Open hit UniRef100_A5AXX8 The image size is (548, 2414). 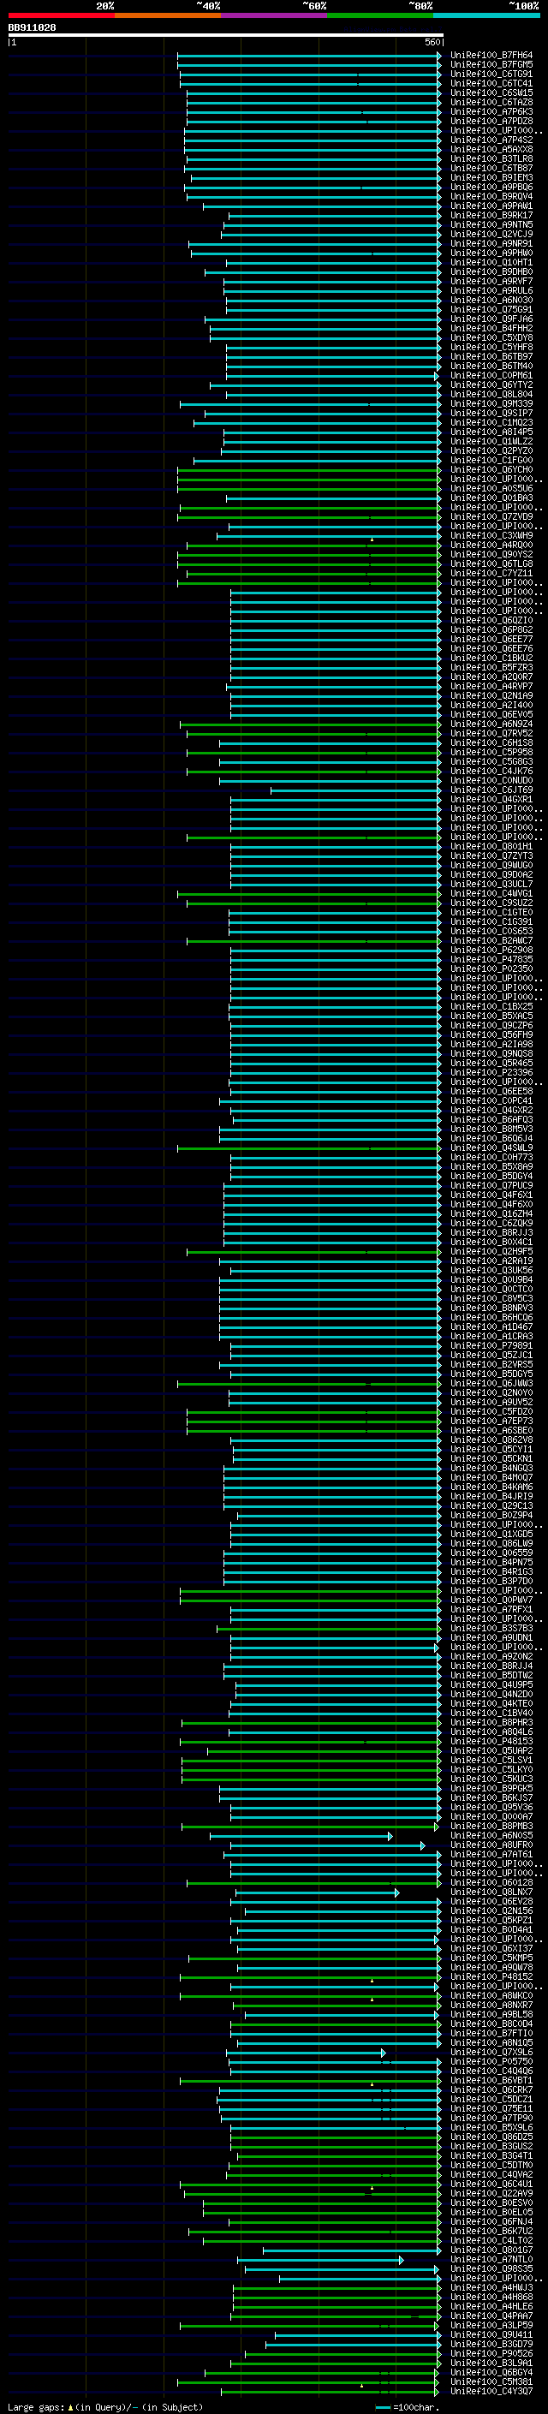pos(491,149)
